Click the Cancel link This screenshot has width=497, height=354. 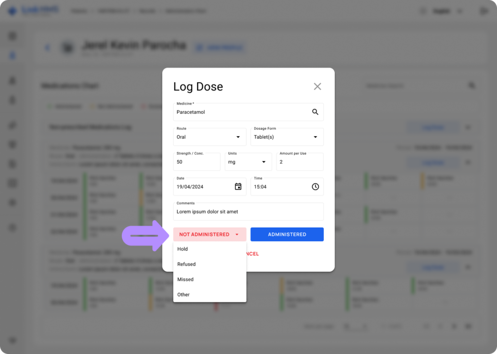(253, 254)
